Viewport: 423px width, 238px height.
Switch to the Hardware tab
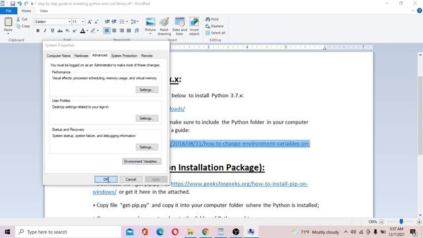[x=81, y=56]
